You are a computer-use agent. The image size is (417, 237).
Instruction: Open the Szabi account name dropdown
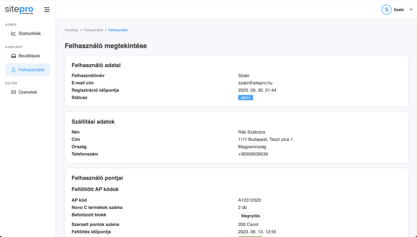coord(399,10)
